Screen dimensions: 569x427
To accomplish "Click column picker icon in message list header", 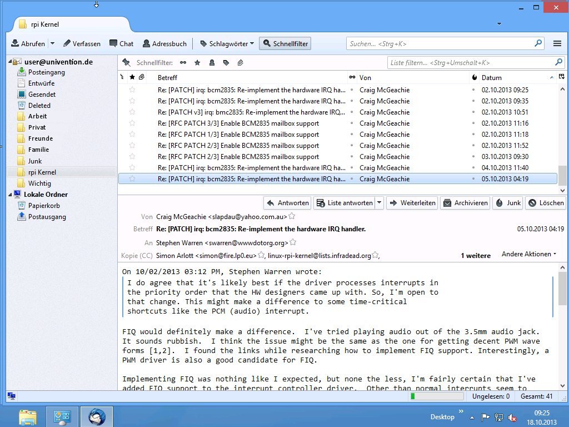I will point(562,77).
